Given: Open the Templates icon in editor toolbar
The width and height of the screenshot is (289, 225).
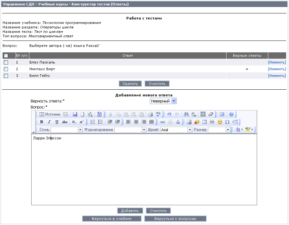Looking at the screenshot, I should coord(99,114).
